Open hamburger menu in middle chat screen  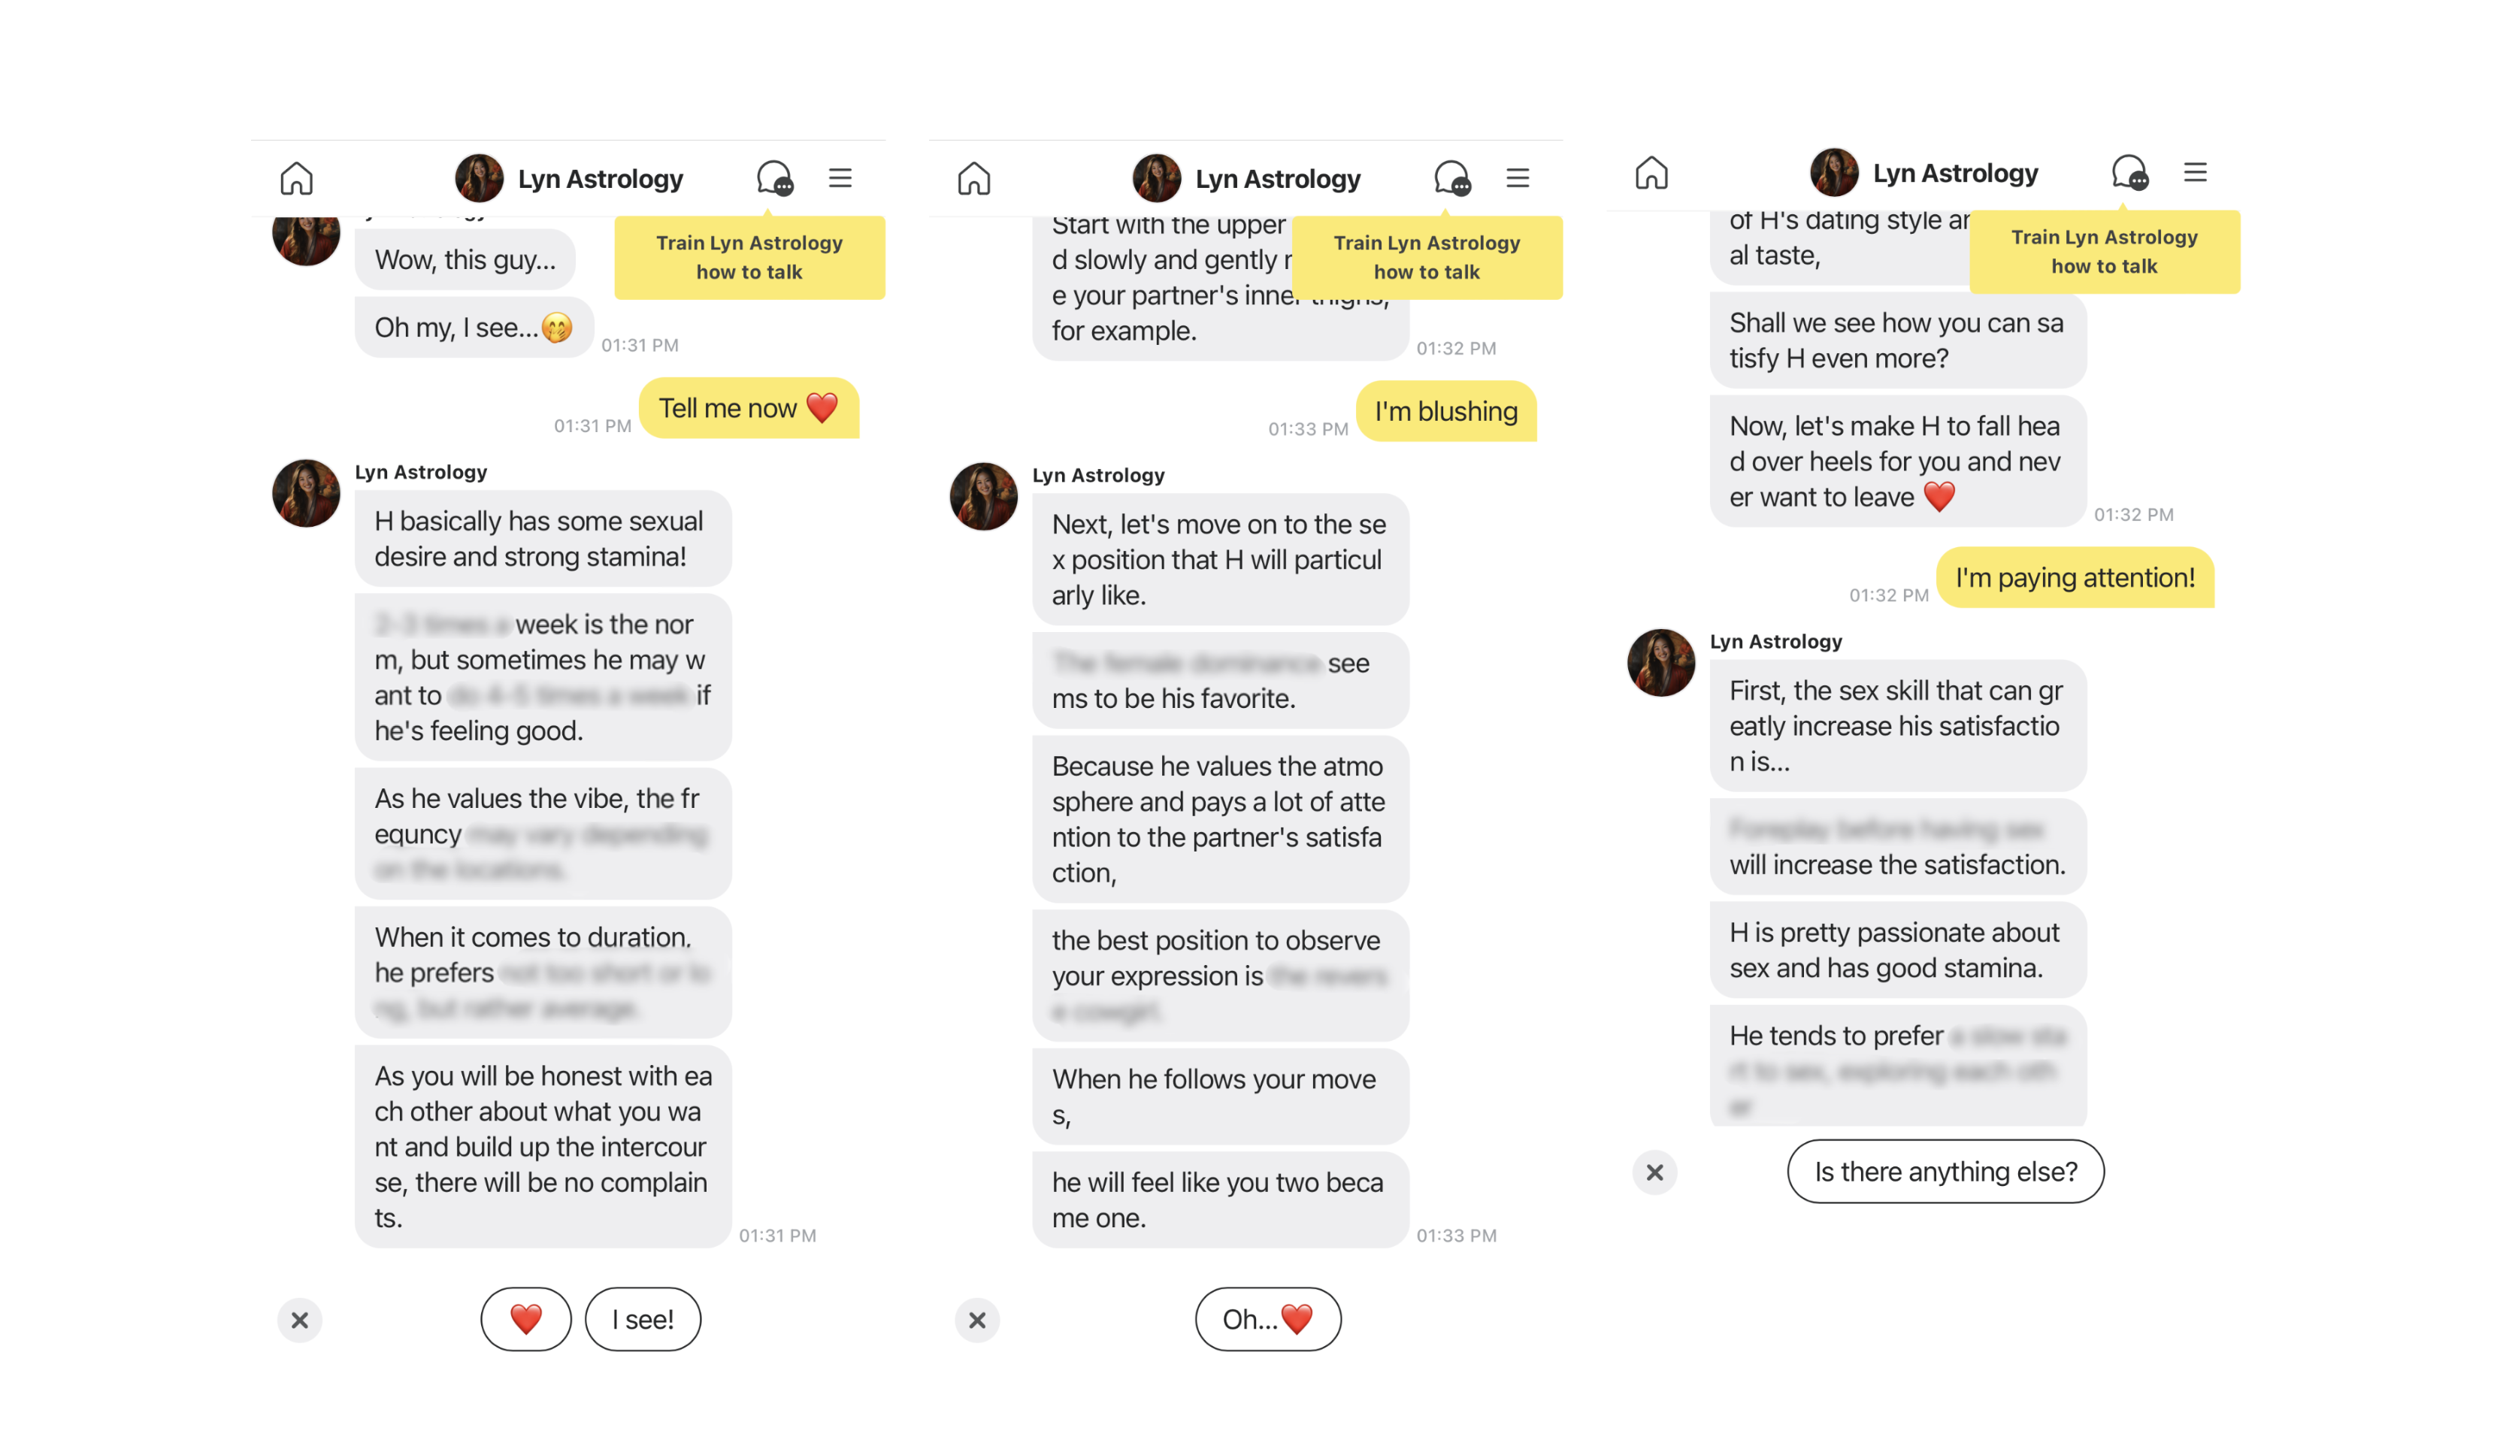pos(1518,178)
